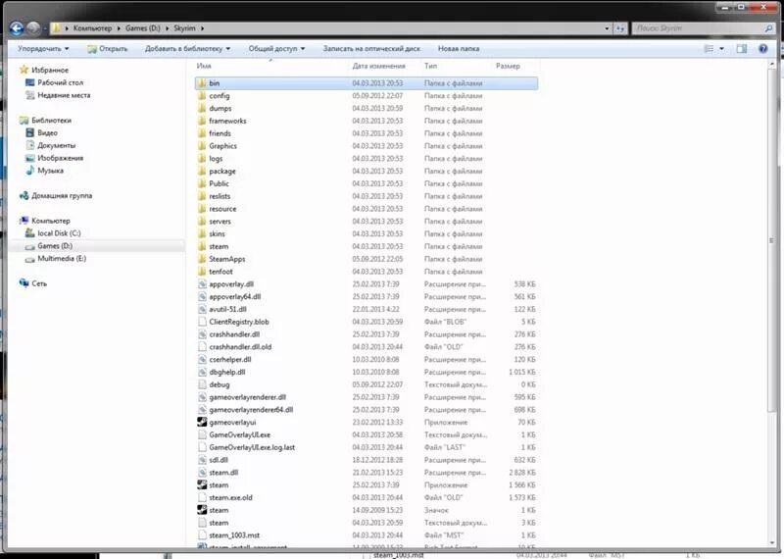Screen dimensions: 784x559
Task: Sort by the Размер column header
Action: tap(508, 66)
